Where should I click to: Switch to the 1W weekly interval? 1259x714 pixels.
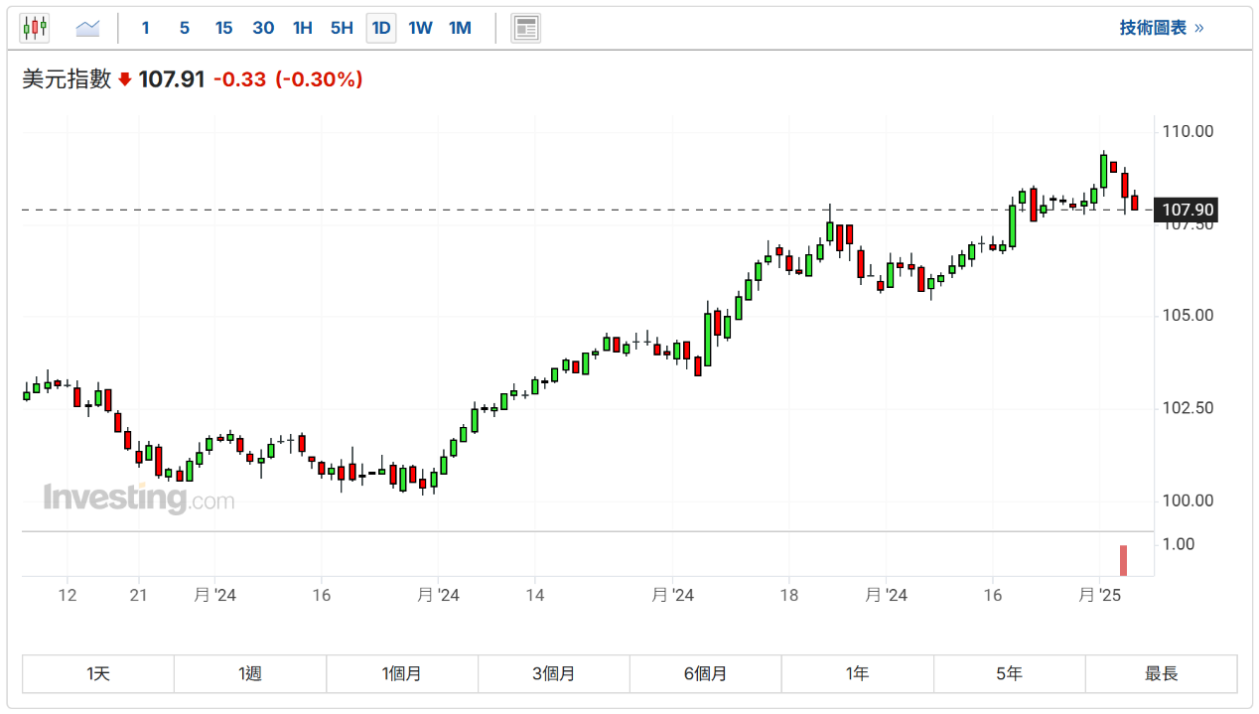pos(421,28)
